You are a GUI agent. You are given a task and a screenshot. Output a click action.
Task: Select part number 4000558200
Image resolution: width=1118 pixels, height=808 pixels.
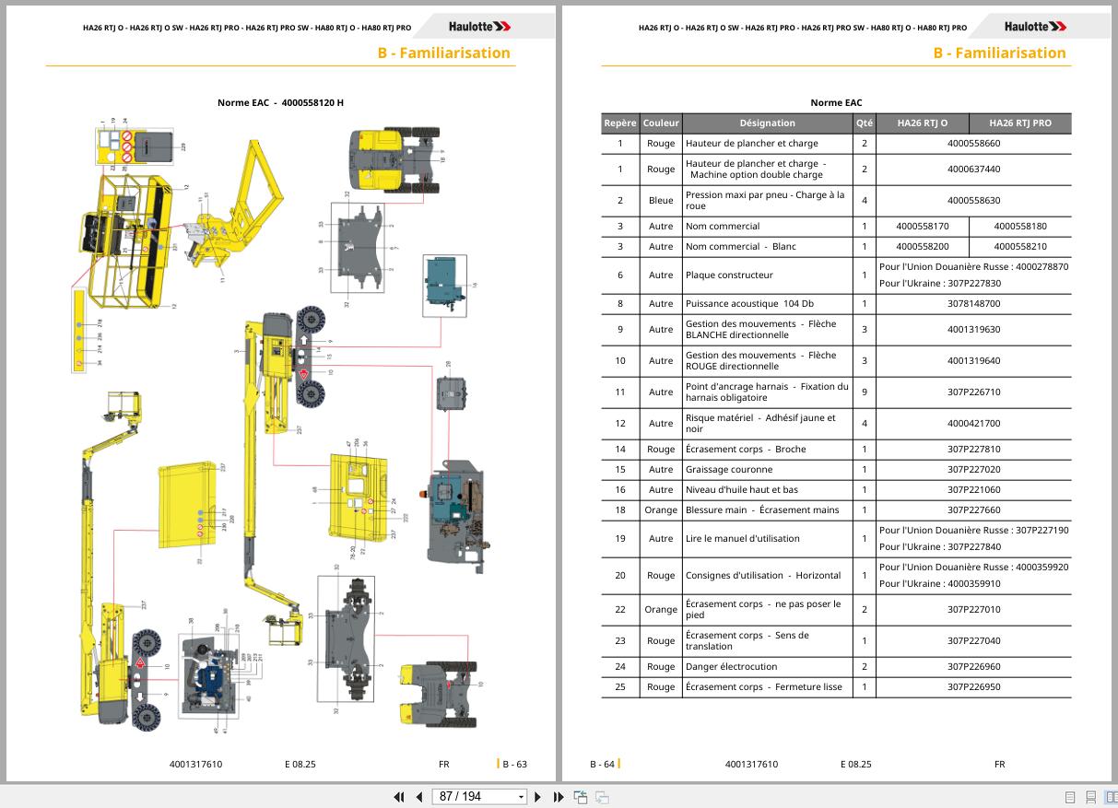(922, 246)
